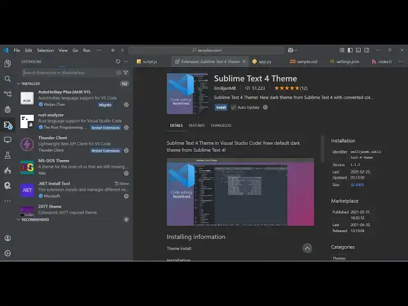
Task: Open the Copilot chat icon in title bar
Action: click(291, 50)
